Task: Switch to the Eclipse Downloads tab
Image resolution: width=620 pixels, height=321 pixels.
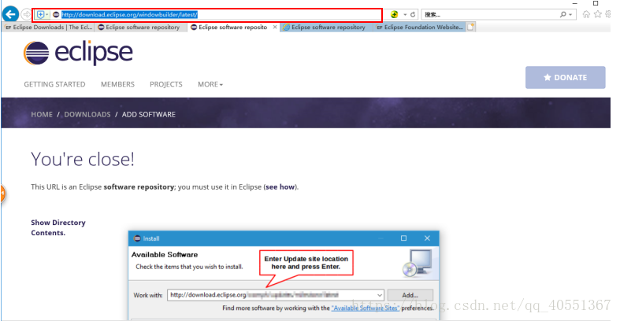Action: point(49,28)
